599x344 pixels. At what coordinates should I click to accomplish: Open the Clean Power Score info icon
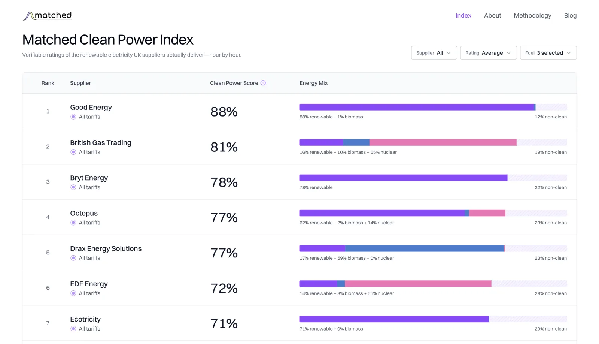pyautogui.click(x=263, y=83)
